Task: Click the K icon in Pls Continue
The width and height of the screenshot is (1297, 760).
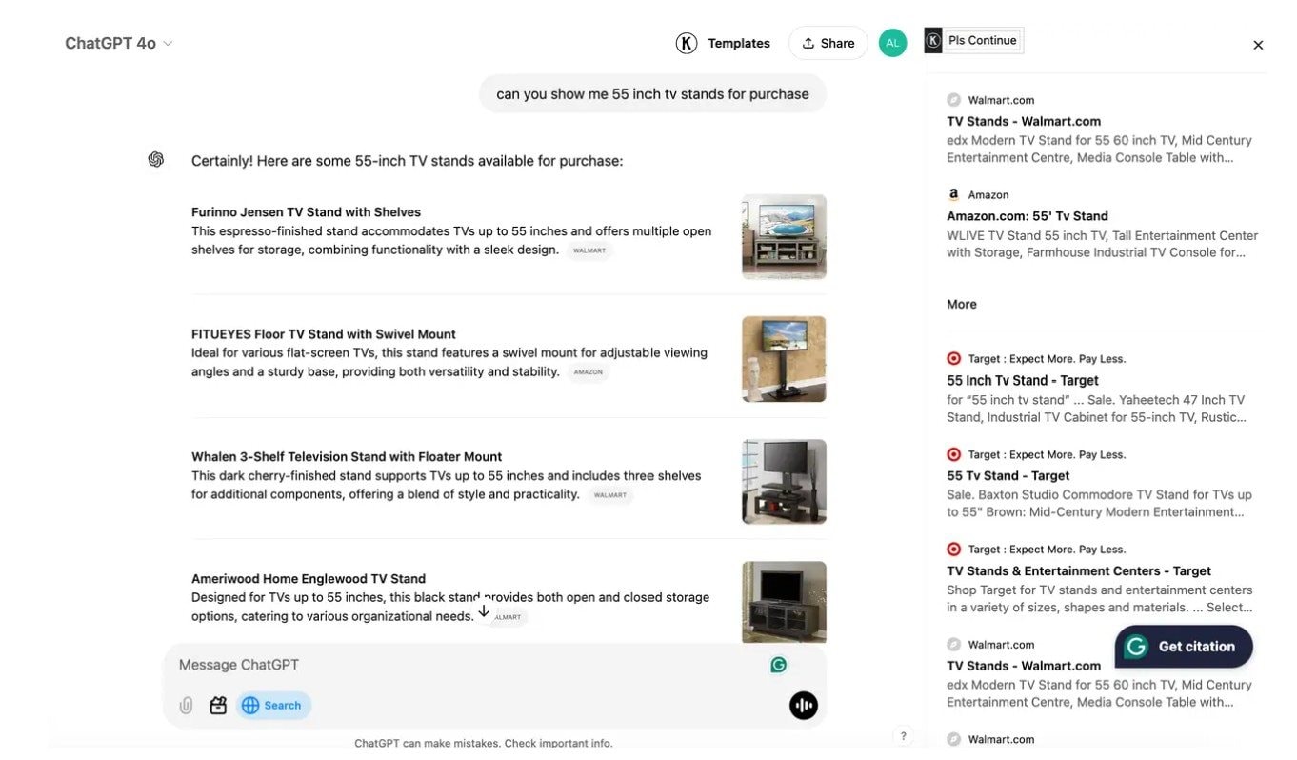Action: [x=933, y=40]
